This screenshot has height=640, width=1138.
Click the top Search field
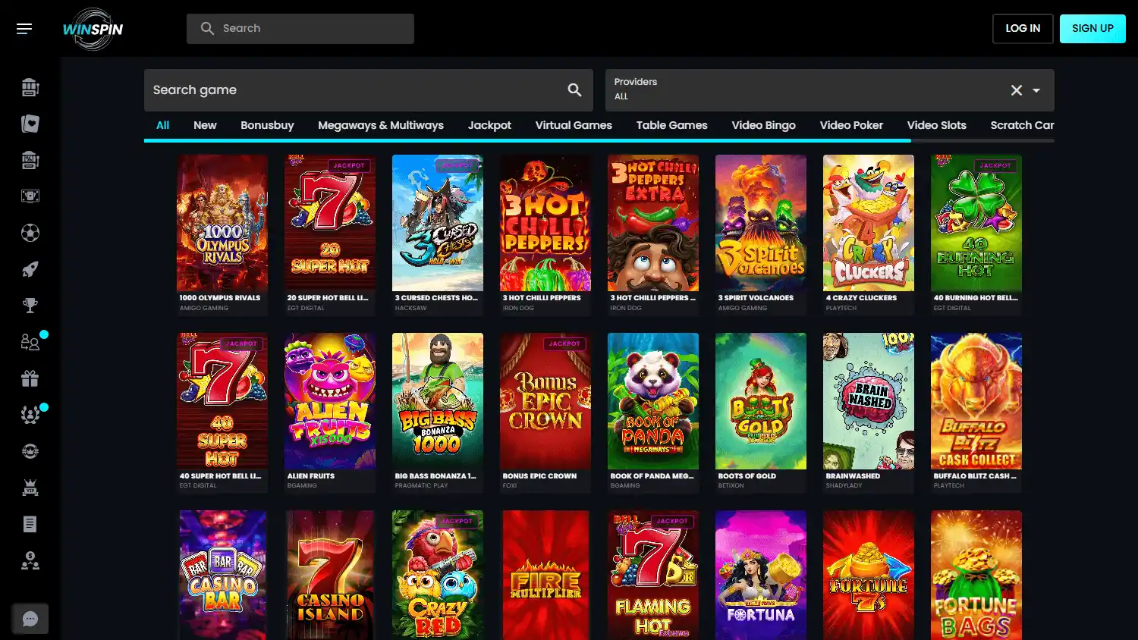pyautogui.click(x=300, y=29)
